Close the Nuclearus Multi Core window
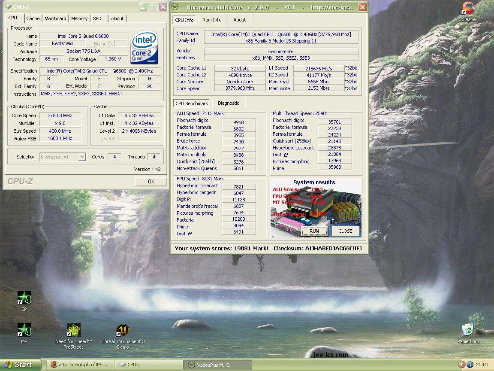 (363, 7)
